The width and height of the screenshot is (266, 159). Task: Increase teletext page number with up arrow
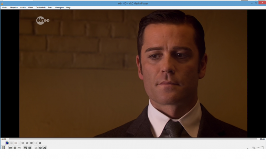pos(19,142)
